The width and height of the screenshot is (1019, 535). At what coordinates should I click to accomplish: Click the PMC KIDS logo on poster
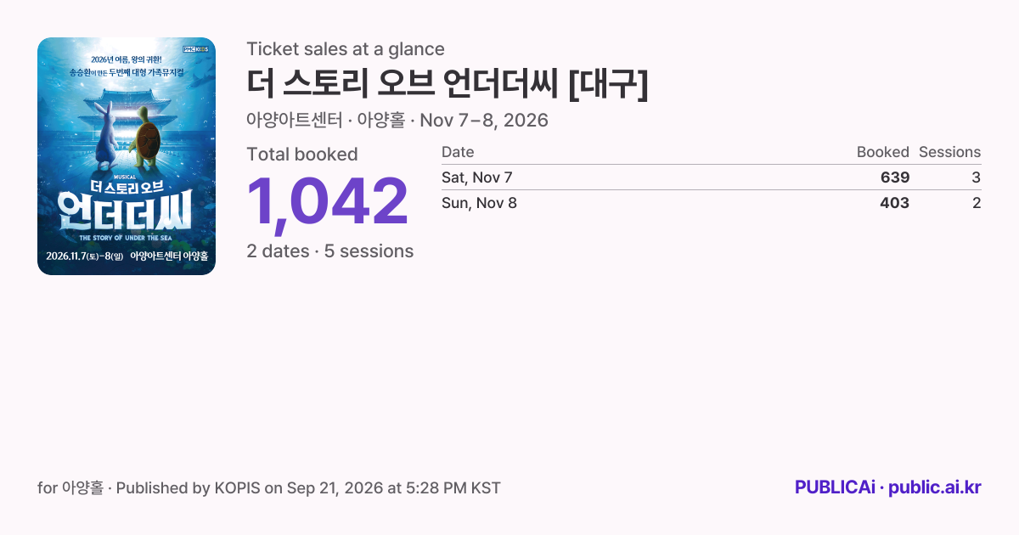[196, 49]
